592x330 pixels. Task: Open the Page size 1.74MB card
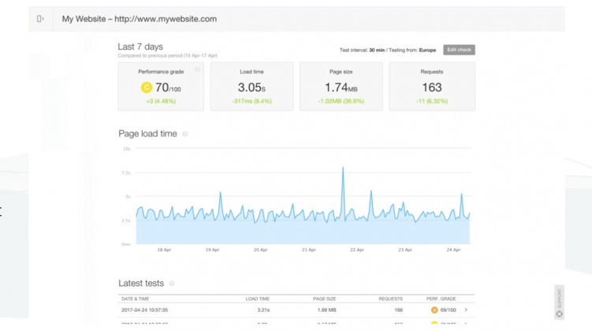(341, 86)
